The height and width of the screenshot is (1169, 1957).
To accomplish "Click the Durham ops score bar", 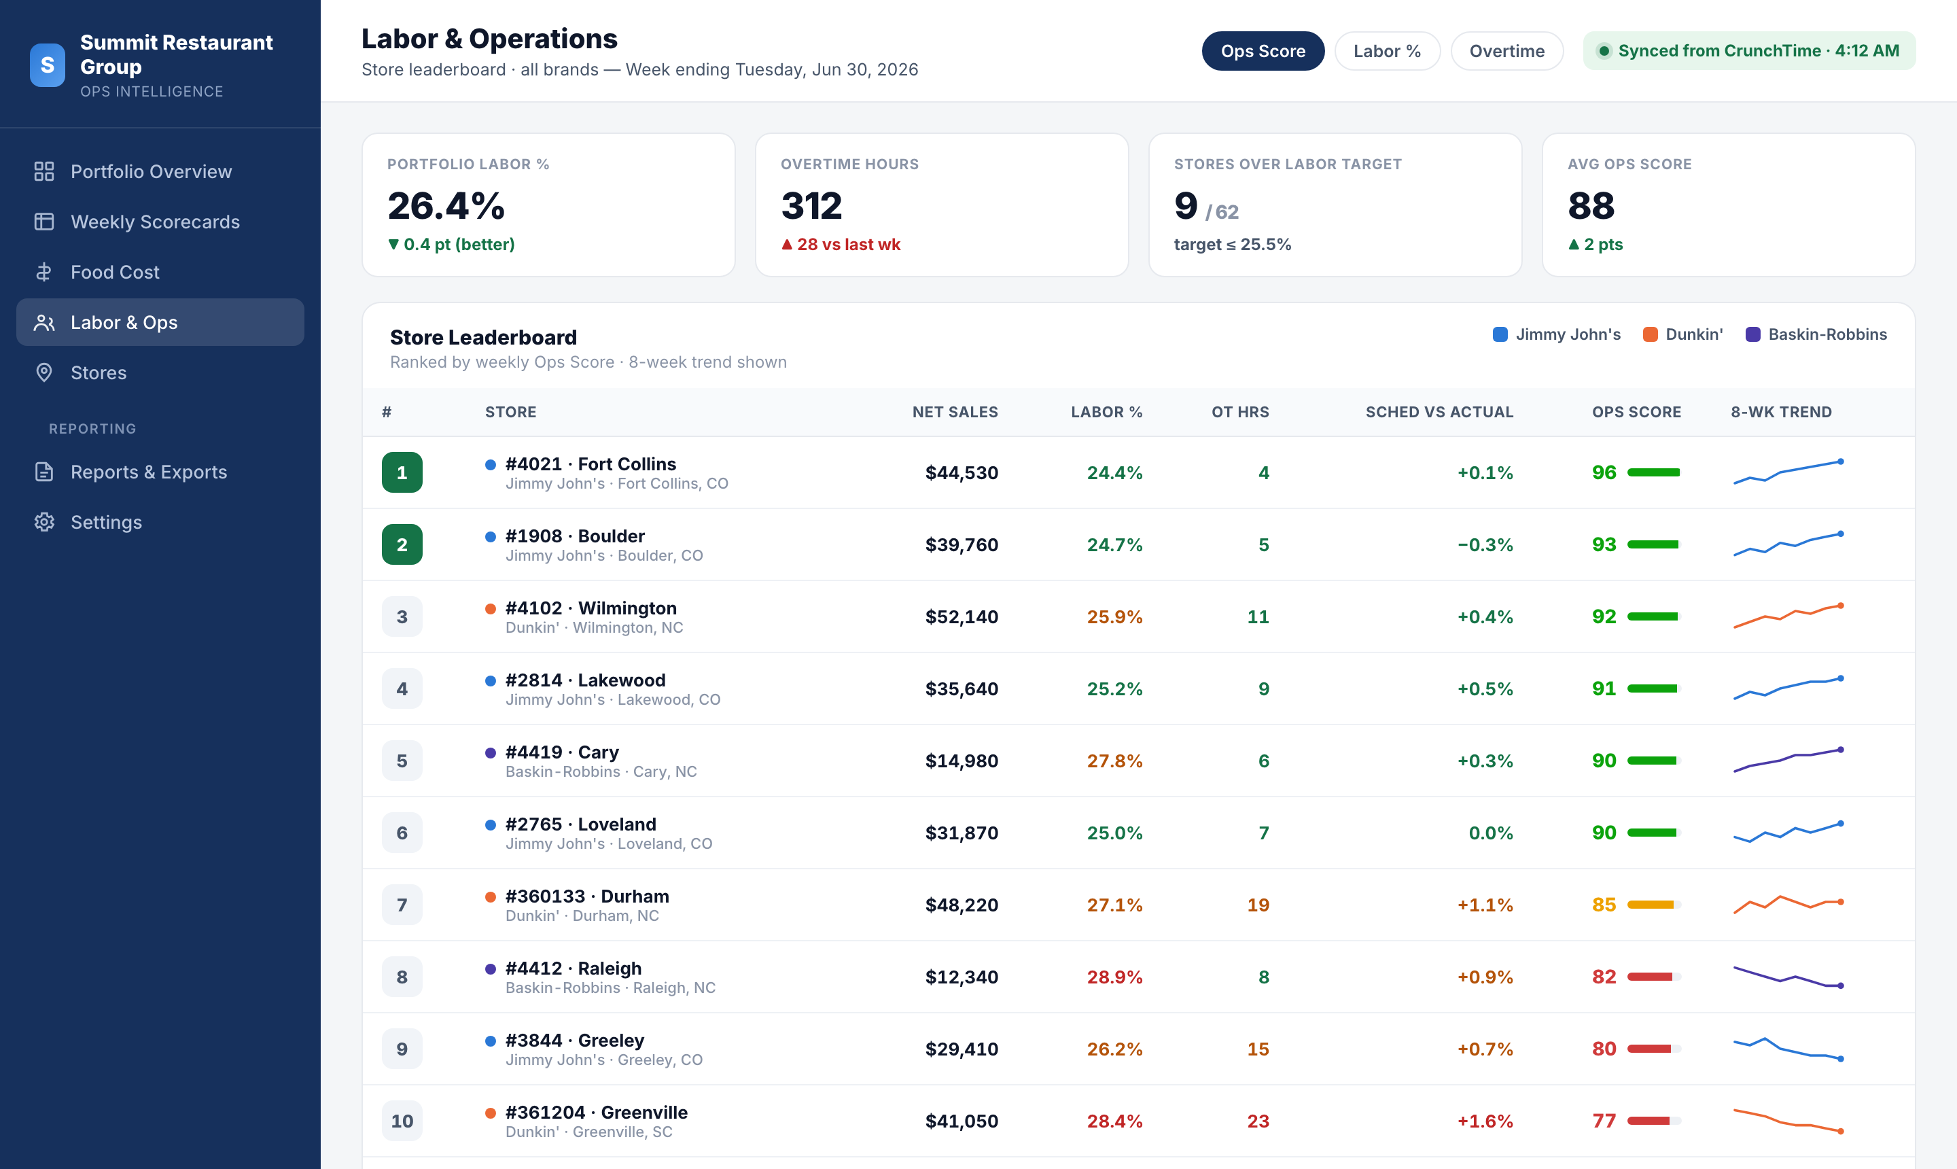I will tap(1654, 905).
